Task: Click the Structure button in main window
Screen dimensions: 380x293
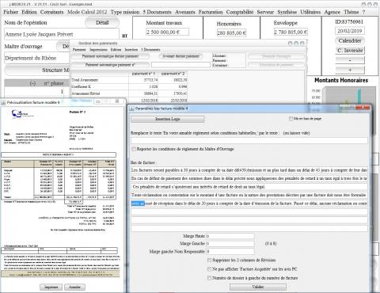Action: pos(37,70)
